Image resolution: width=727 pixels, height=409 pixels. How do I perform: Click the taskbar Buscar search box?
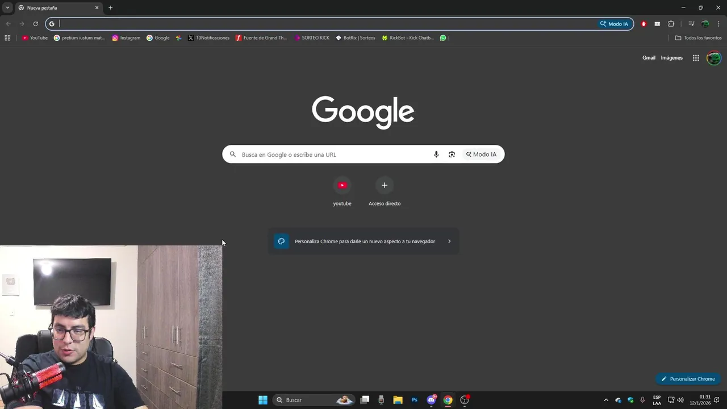[314, 400]
